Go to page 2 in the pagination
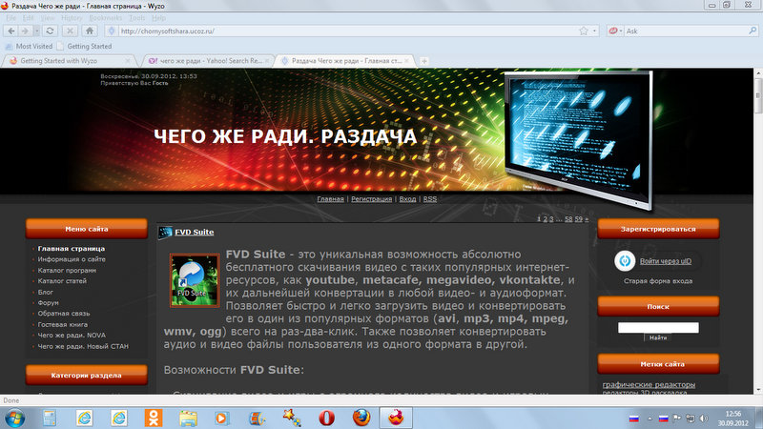 pos(545,219)
